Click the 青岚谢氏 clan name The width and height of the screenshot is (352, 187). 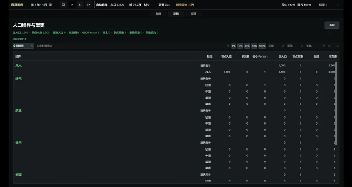coord(17,4)
